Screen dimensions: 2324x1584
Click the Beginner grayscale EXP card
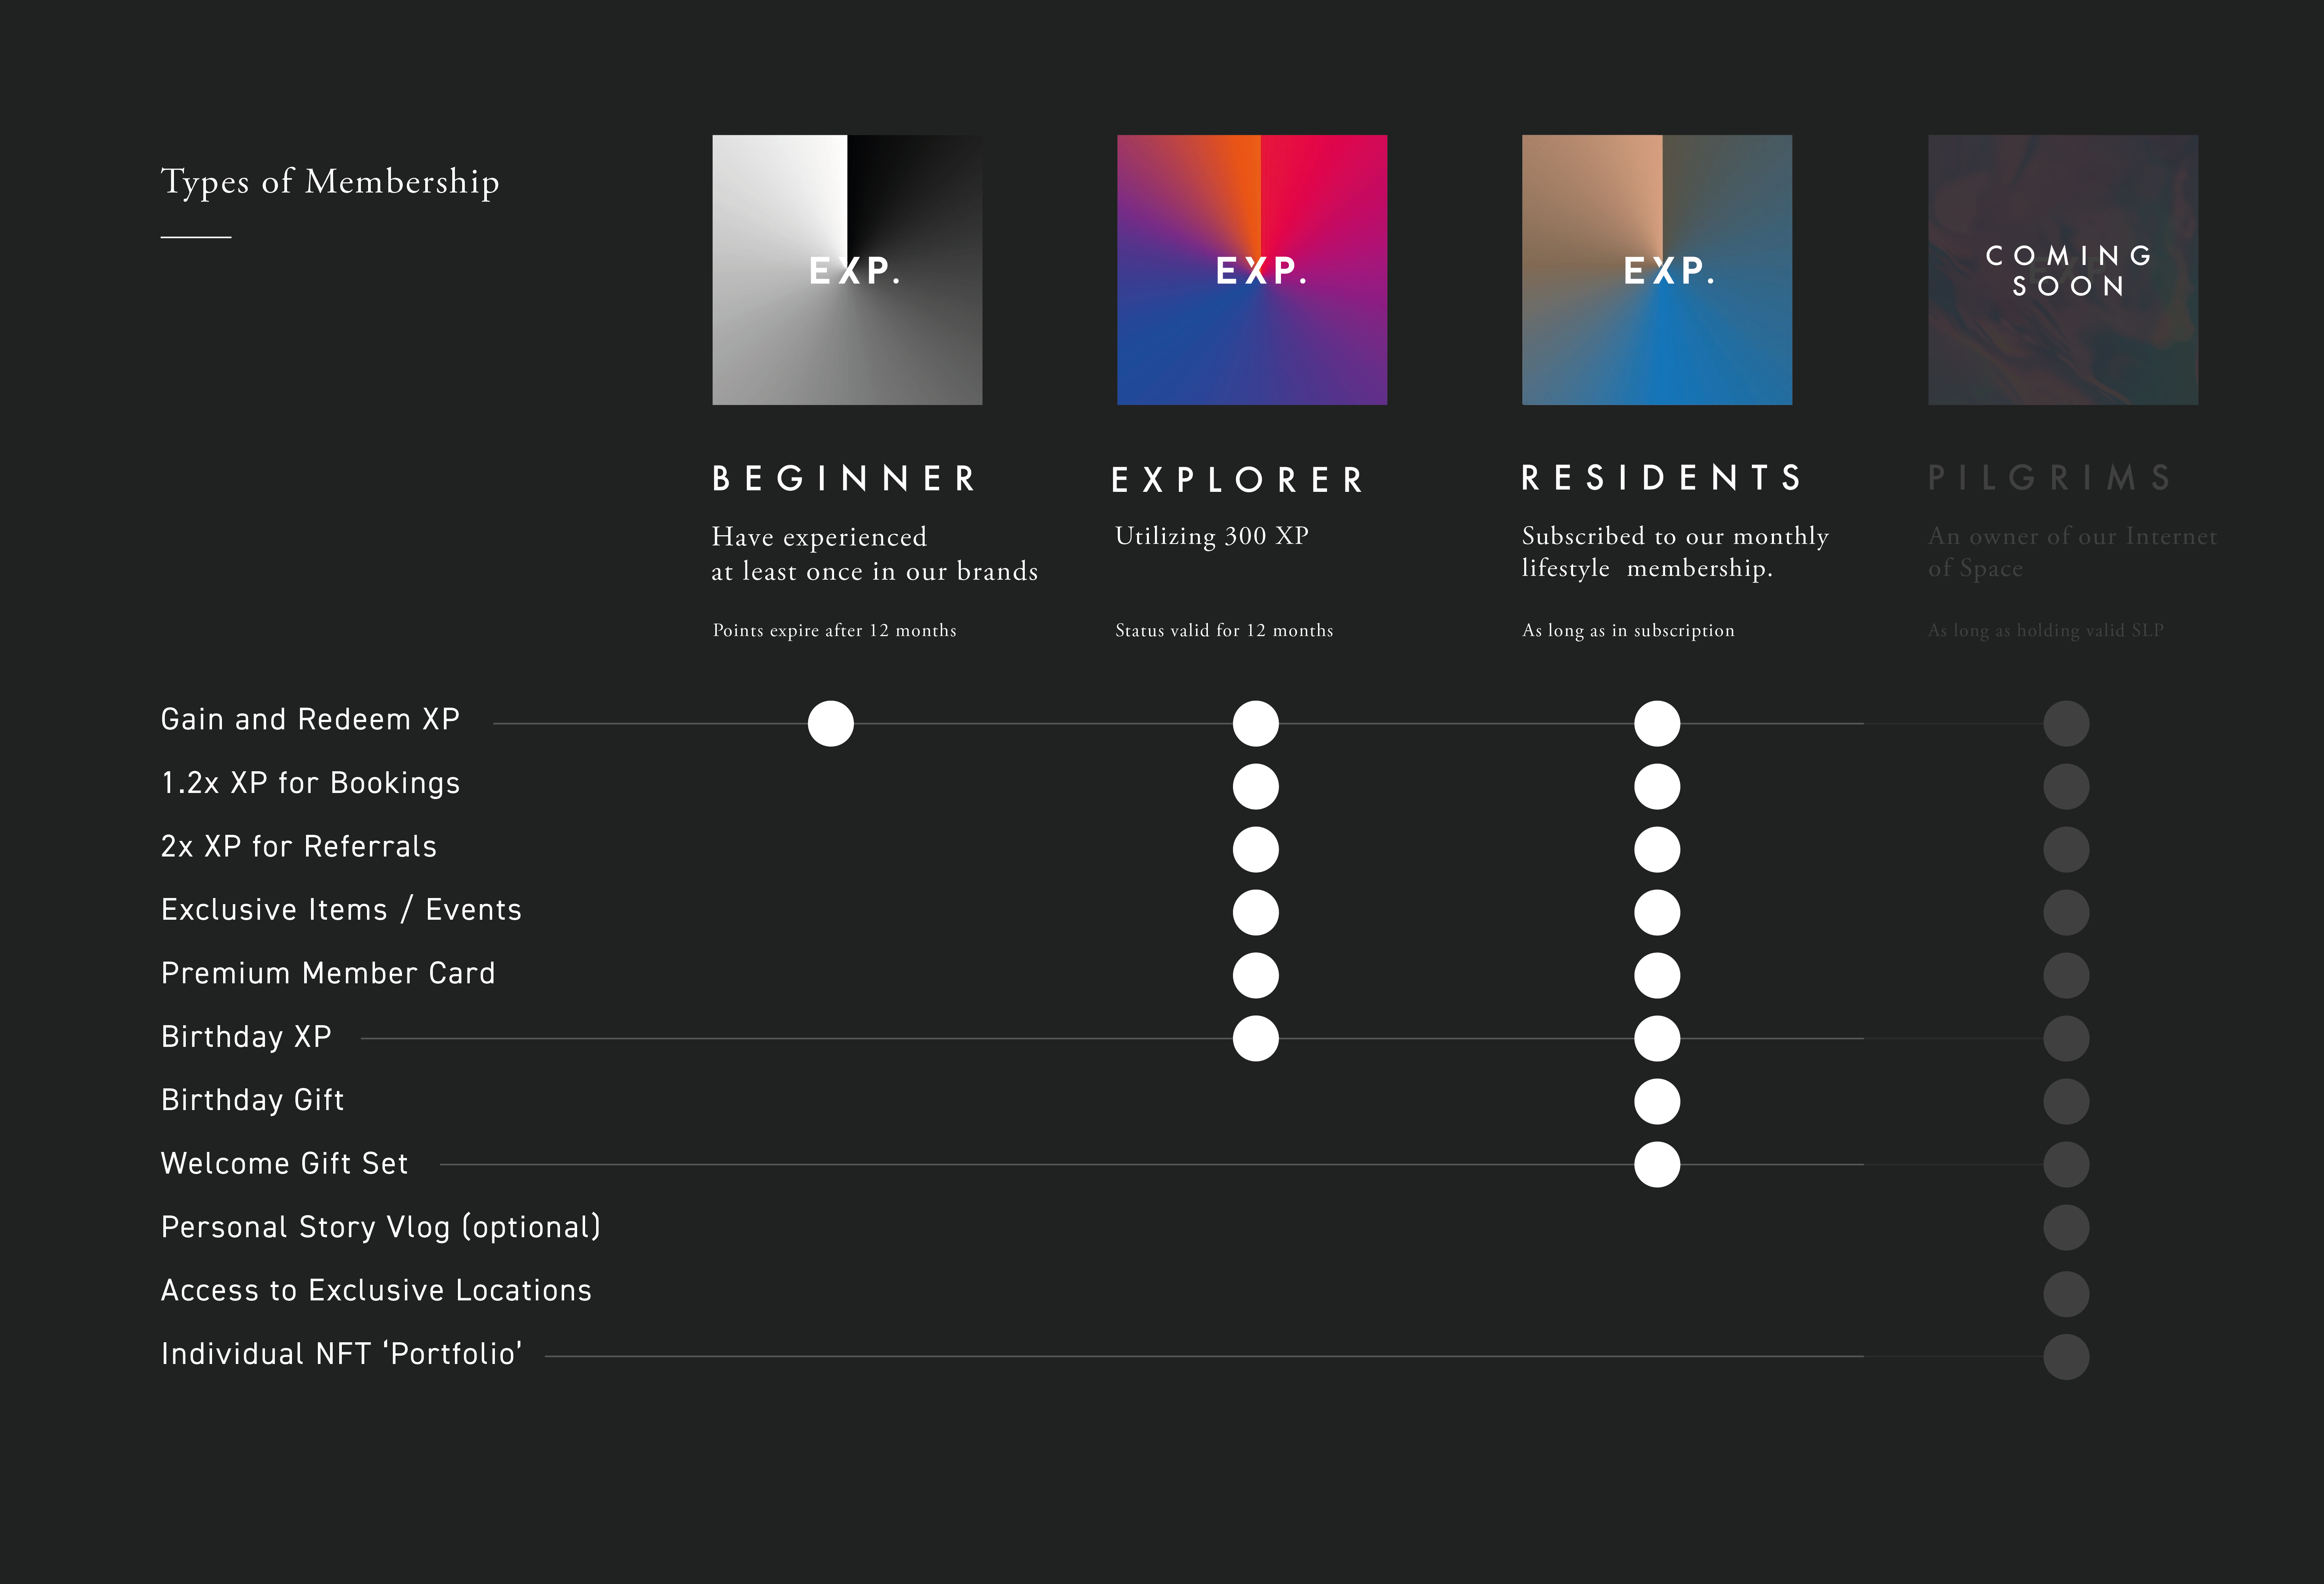point(847,270)
